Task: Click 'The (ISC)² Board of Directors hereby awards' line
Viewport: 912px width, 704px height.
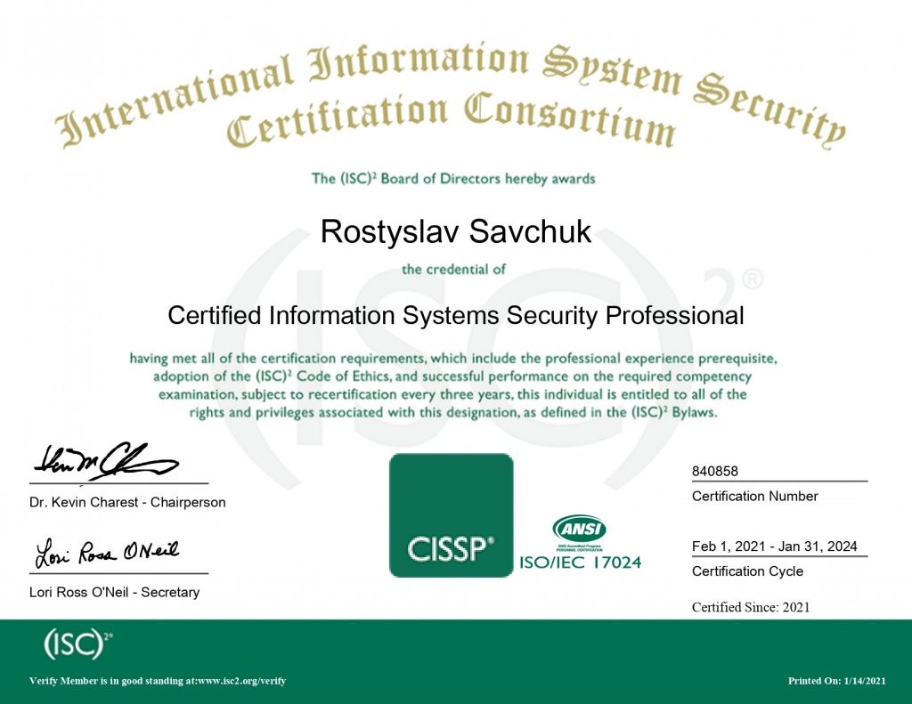Action: click(x=453, y=179)
